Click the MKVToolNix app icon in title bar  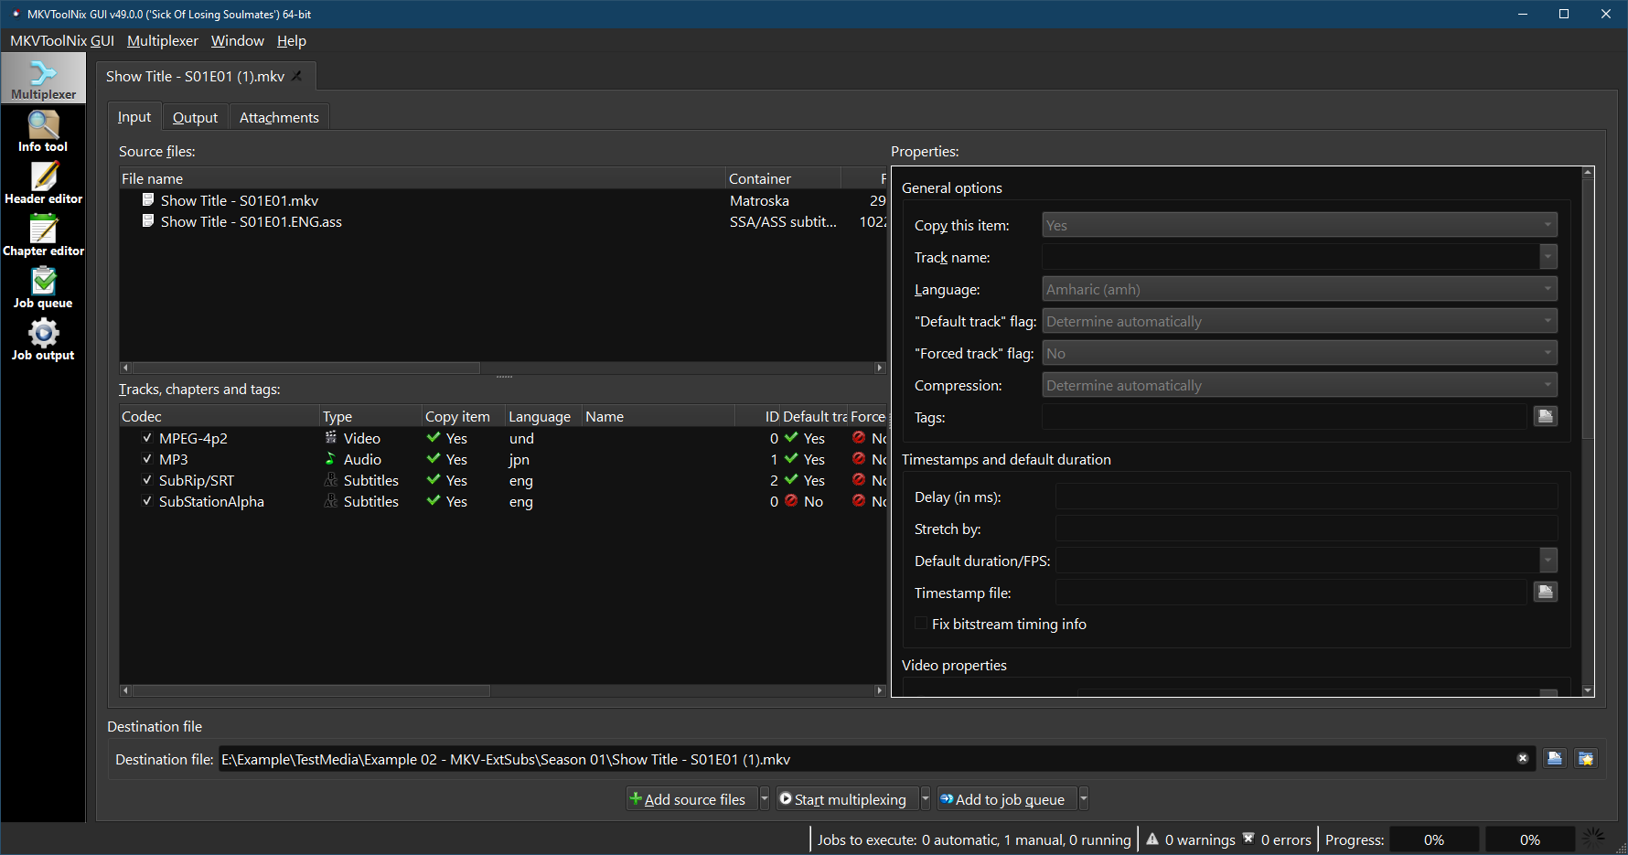coord(16,14)
